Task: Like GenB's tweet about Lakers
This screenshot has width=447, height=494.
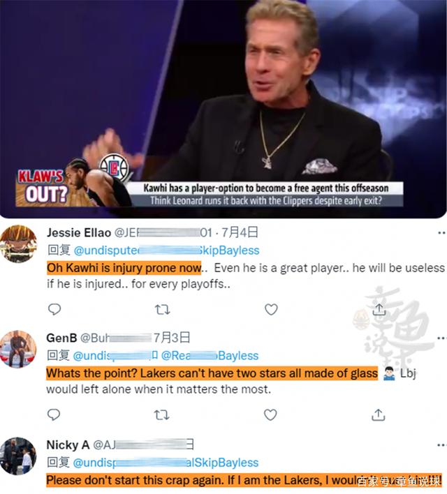Action: click(270, 415)
